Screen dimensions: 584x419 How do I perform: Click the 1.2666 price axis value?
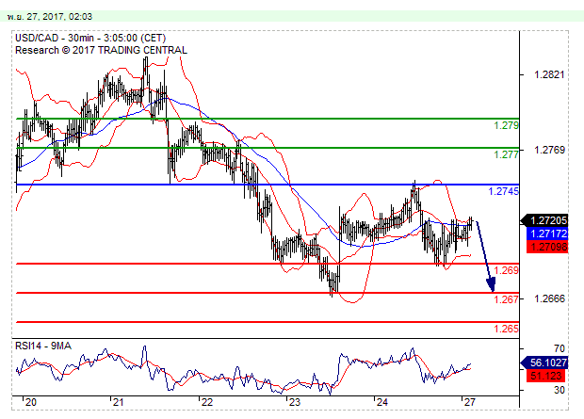pyautogui.click(x=549, y=298)
